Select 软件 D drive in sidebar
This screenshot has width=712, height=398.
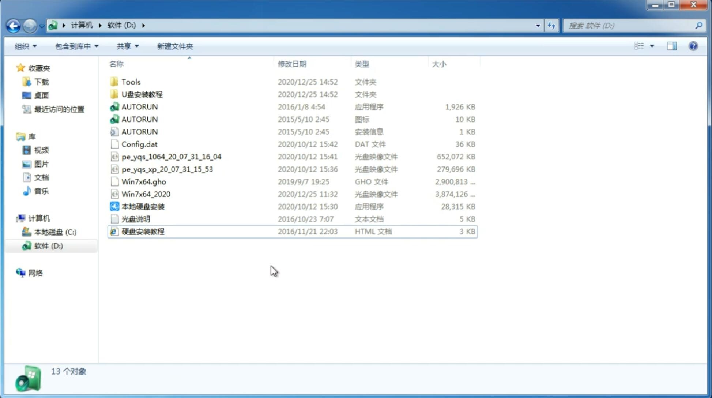pyautogui.click(x=48, y=246)
